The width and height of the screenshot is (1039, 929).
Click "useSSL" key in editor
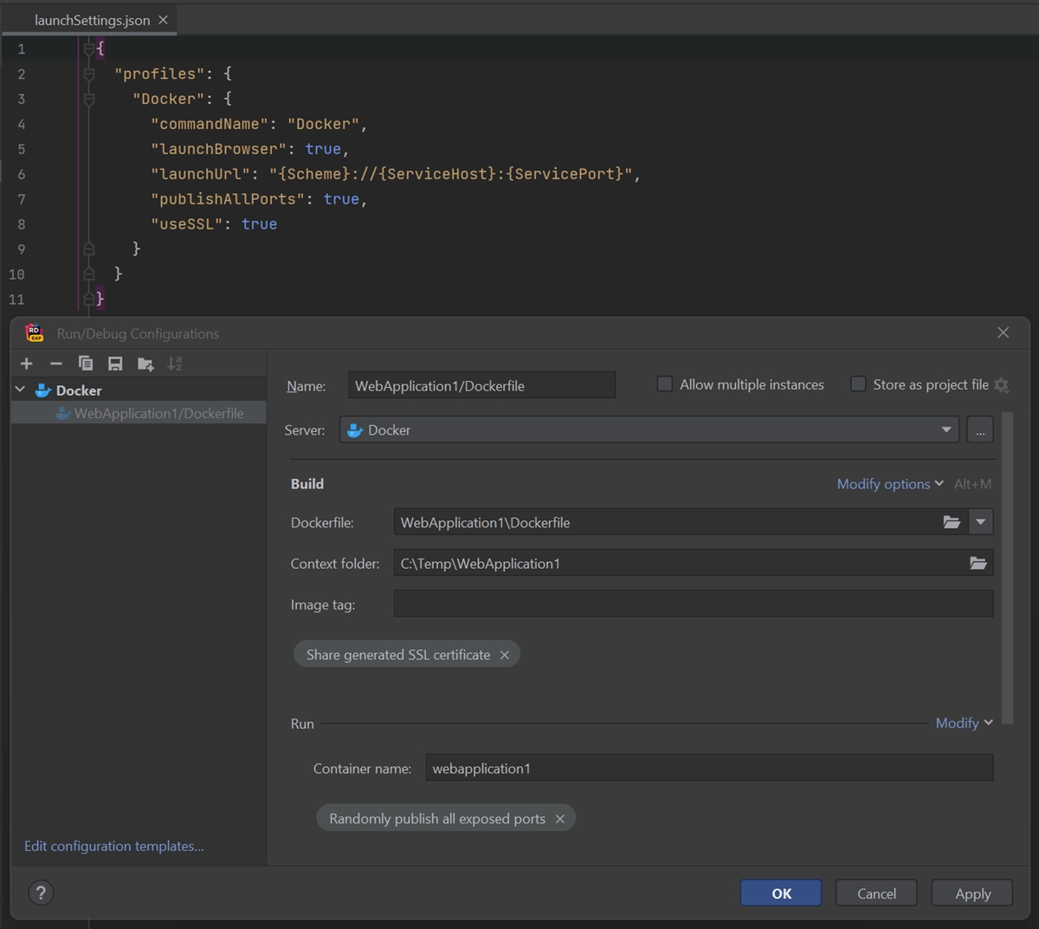pyautogui.click(x=187, y=224)
